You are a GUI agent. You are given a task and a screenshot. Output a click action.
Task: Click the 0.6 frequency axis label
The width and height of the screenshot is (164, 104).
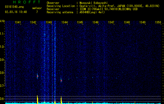tap(2, 99)
